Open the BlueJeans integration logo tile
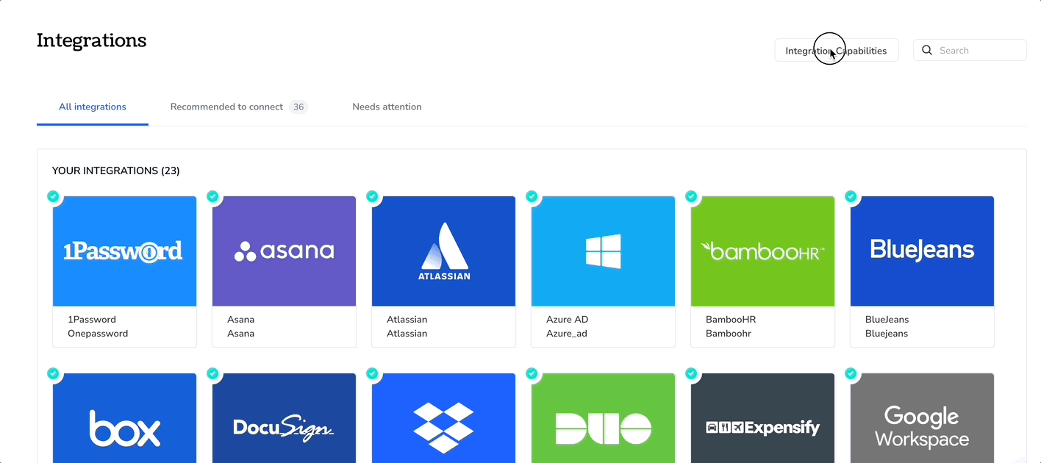Image resolution: width=1041 pixels, height=463 pixels. click(x=922, y=251)
